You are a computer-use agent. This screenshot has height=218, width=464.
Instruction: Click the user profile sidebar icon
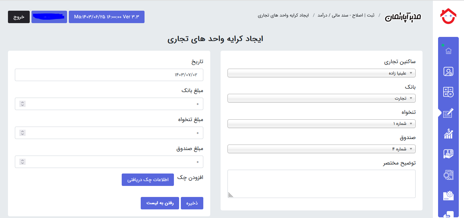click(x=448, y=72)
